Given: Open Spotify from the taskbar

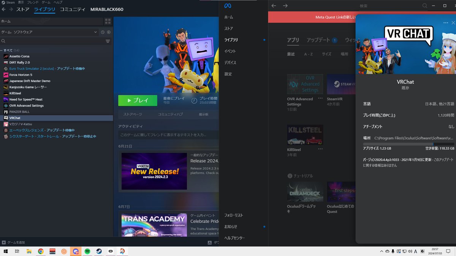Looking at the screenshot, I should pos(87,251).
